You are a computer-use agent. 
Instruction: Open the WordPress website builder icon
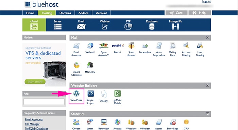(x=76, y=96)
